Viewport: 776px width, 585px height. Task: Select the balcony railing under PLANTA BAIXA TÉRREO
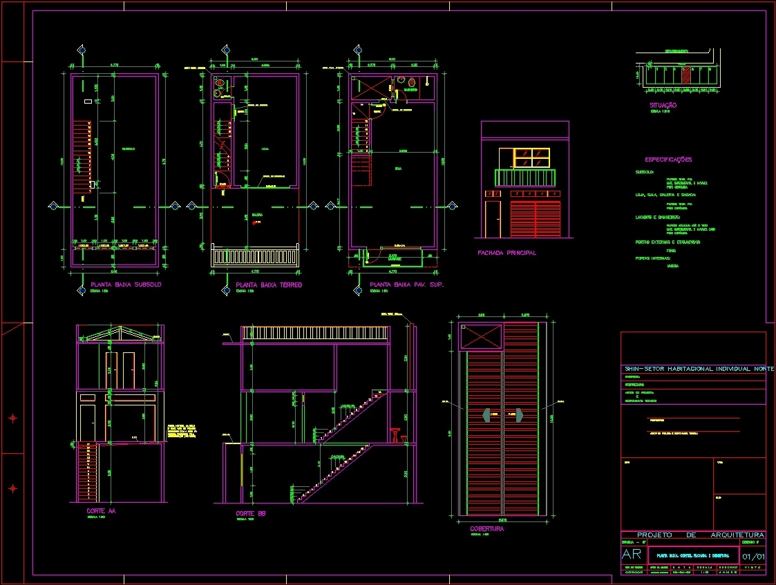coord(254,256)
